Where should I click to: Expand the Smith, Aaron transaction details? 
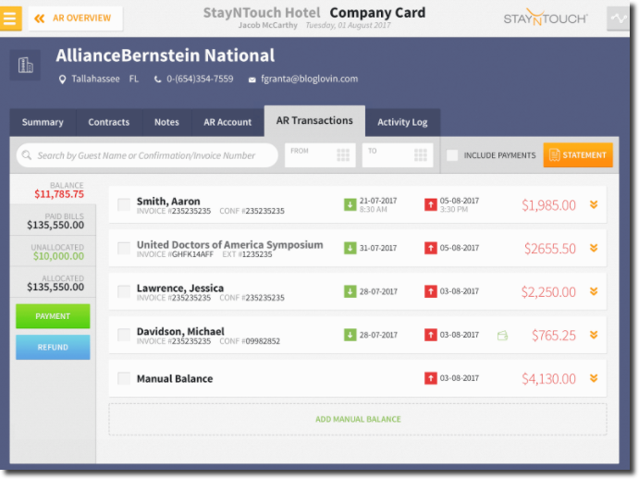pyautogui.click(x=594, y=204)
